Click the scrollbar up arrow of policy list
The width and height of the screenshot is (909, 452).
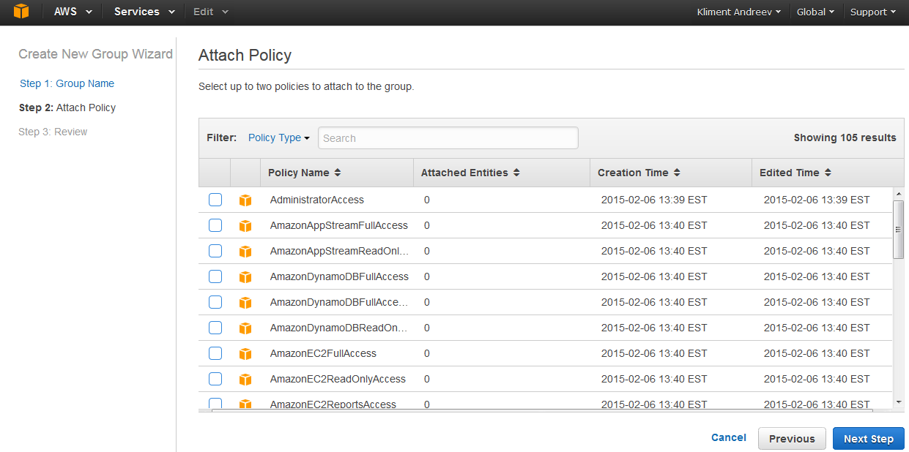(x=899, y=194)
